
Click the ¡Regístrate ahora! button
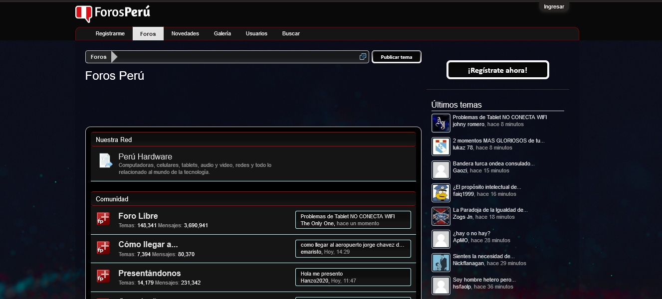click(x=497, y=70)
